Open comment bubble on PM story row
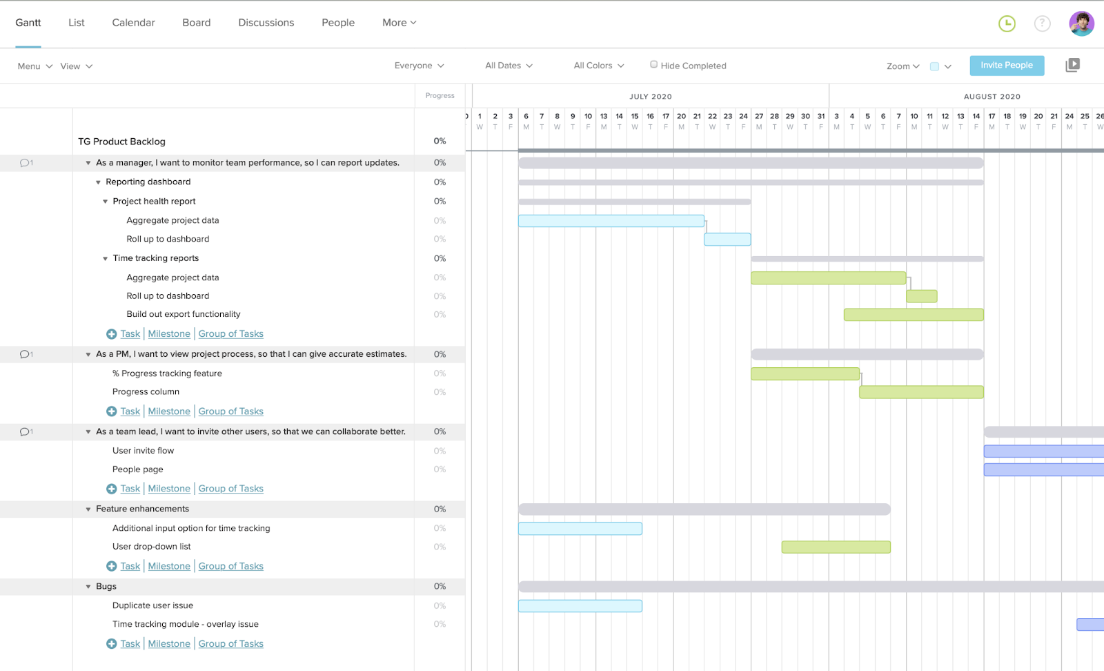Screen dimensions: 1104x671 pyautogui.click(x=26, y=354)
